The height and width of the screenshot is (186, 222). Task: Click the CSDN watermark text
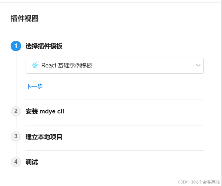click(183, 182)
